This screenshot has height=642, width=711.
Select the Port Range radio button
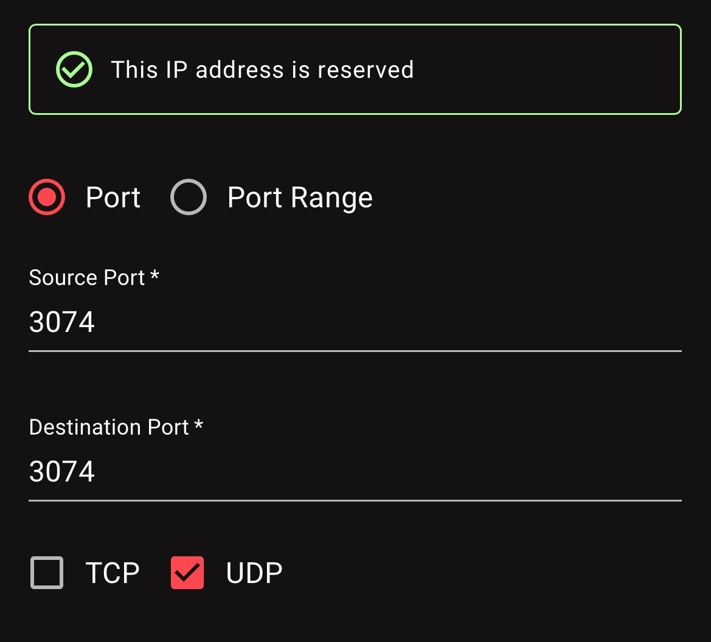click(188, 197)
